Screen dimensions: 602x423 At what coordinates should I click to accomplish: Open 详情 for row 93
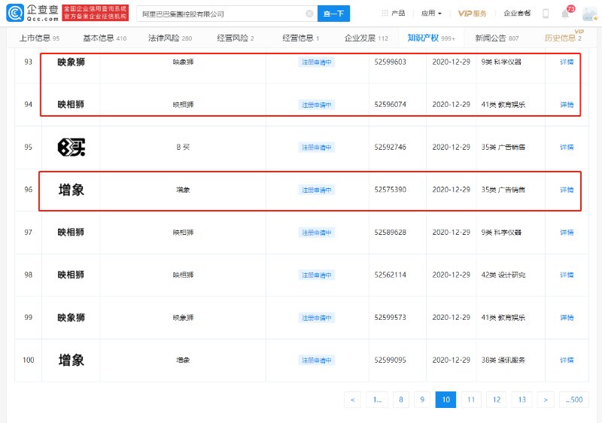567,62
